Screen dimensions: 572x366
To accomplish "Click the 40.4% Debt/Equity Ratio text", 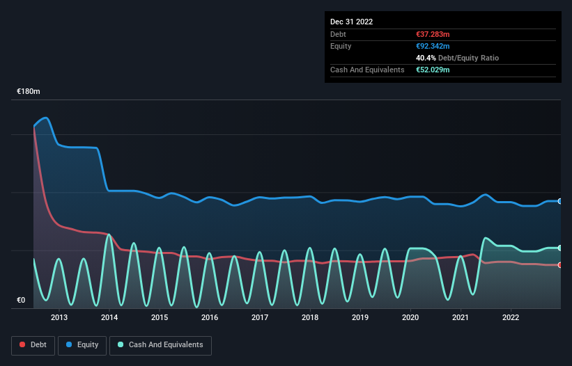I will point(457,58).
